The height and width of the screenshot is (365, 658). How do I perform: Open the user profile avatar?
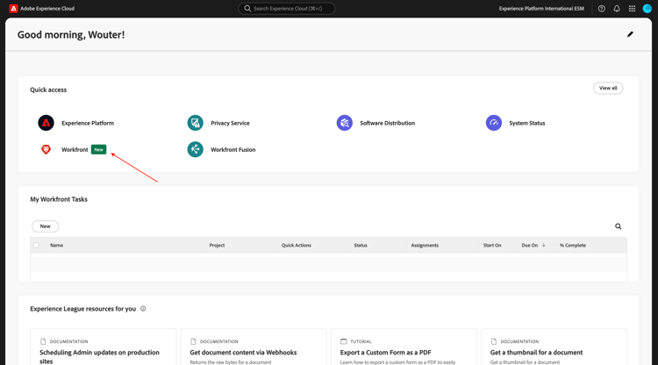coord(647,9)
